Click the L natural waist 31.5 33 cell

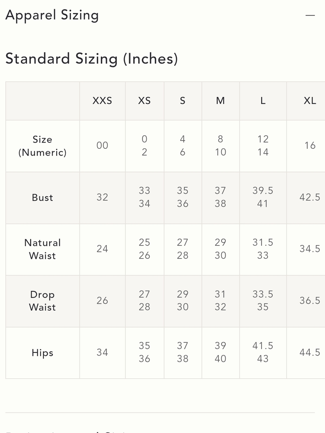coord(263,249)
